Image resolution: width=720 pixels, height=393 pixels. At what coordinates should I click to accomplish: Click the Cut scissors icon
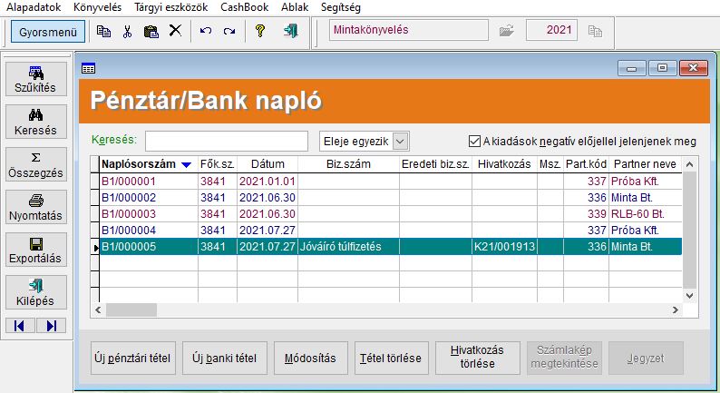pyautogui.click(x=127, y=31)
